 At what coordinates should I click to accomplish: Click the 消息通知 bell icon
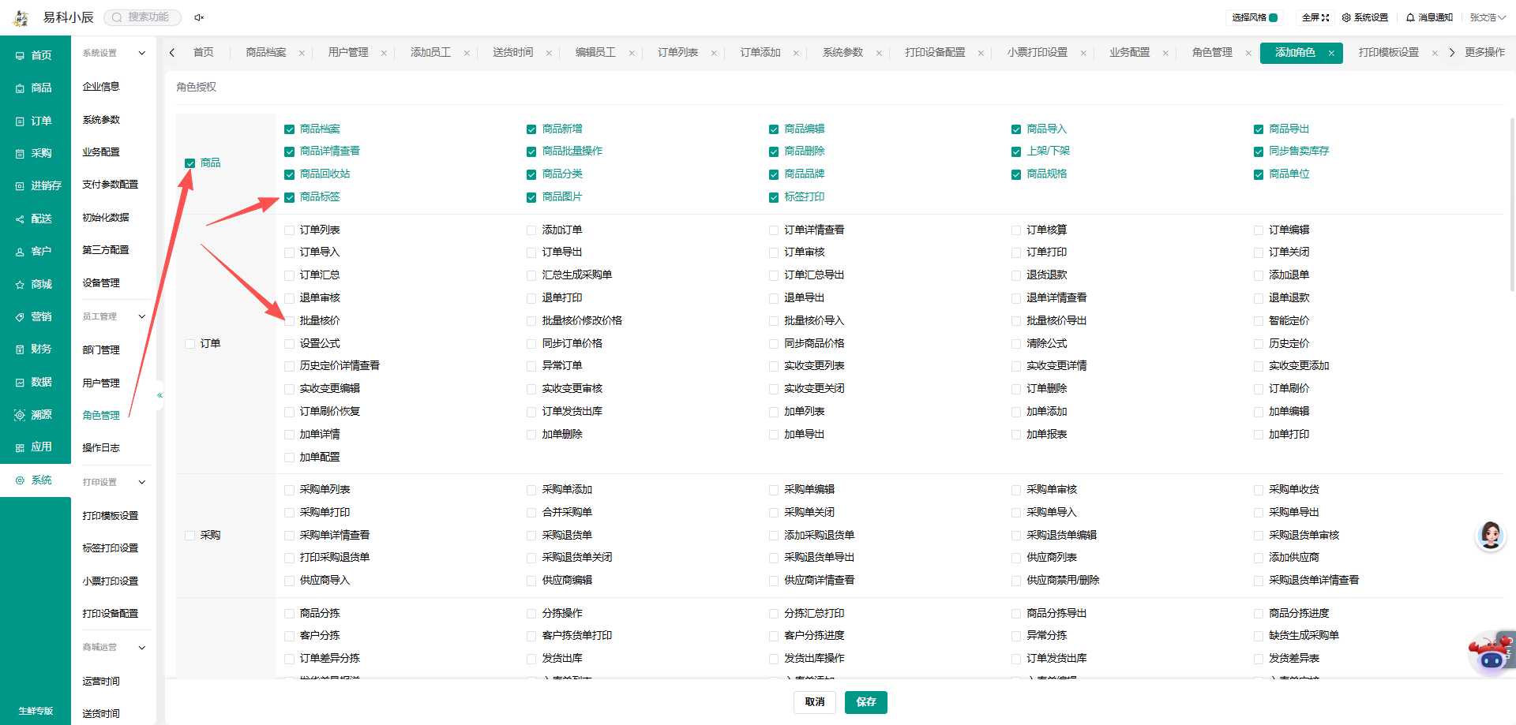[x=1410, y=17]
